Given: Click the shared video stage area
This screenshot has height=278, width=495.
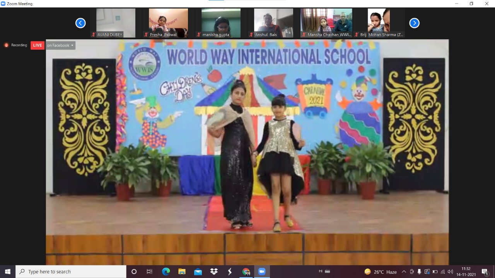Looking at the screenshot, I should point(247,152).
